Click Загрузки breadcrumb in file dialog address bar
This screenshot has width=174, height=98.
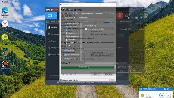point(99,13)
